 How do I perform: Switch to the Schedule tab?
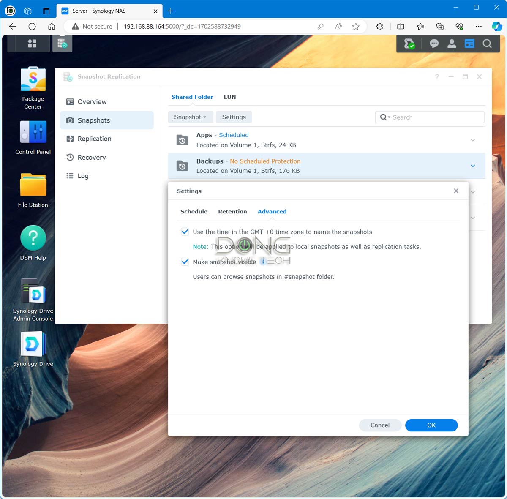(194, 211)
